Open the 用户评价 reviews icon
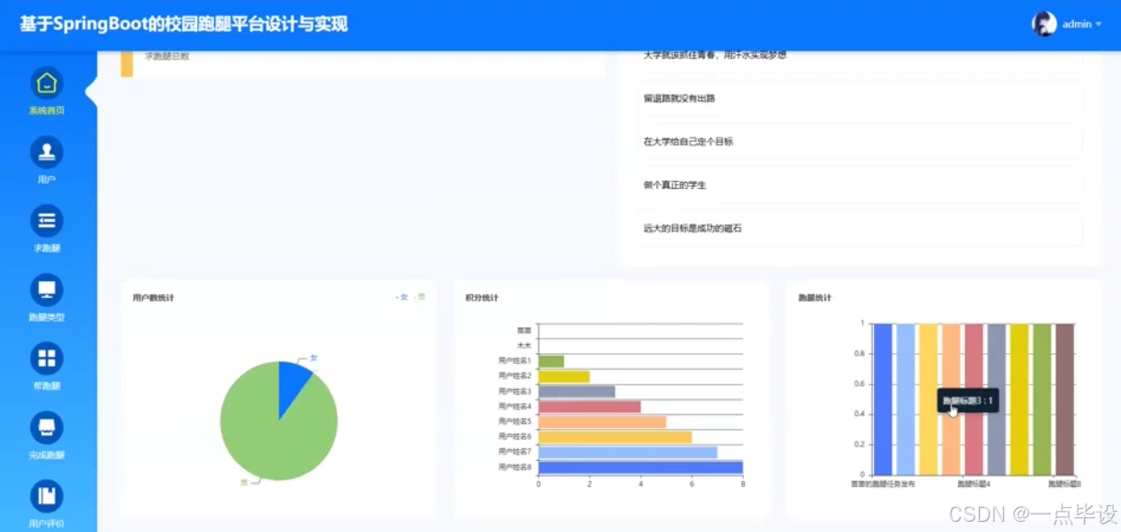The height and width of the screenshot is (532, 1121). pyautogui.click(x=46, y=496)
